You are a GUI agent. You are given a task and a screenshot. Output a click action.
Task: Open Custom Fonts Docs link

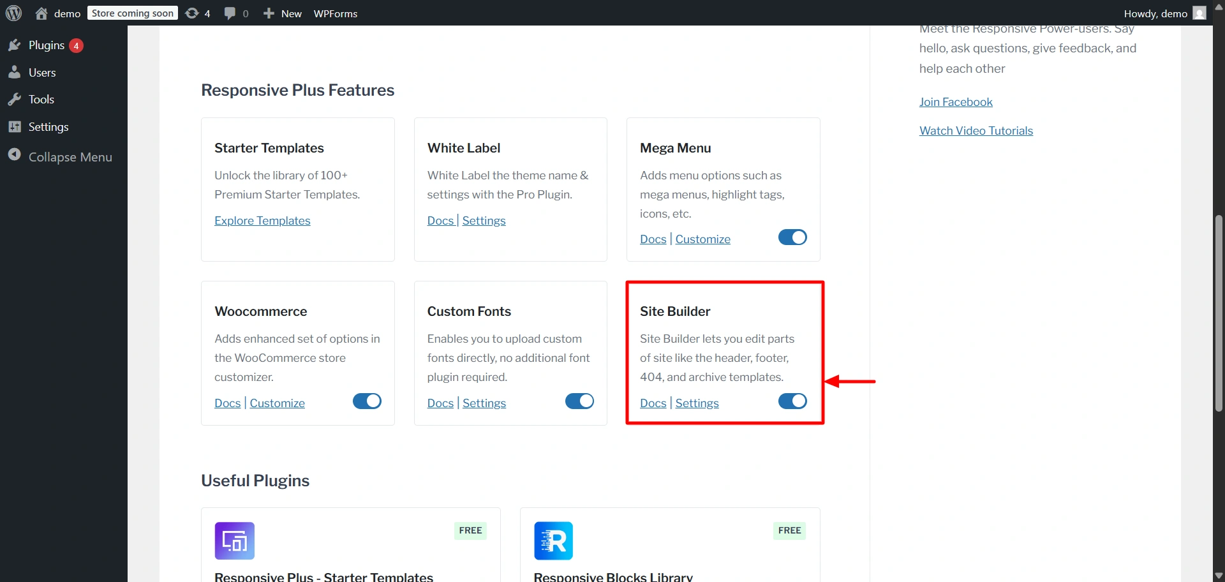[440, 403]
